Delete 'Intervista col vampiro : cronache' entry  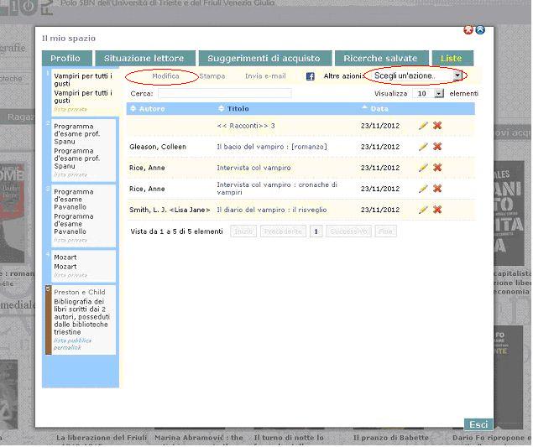437,189
